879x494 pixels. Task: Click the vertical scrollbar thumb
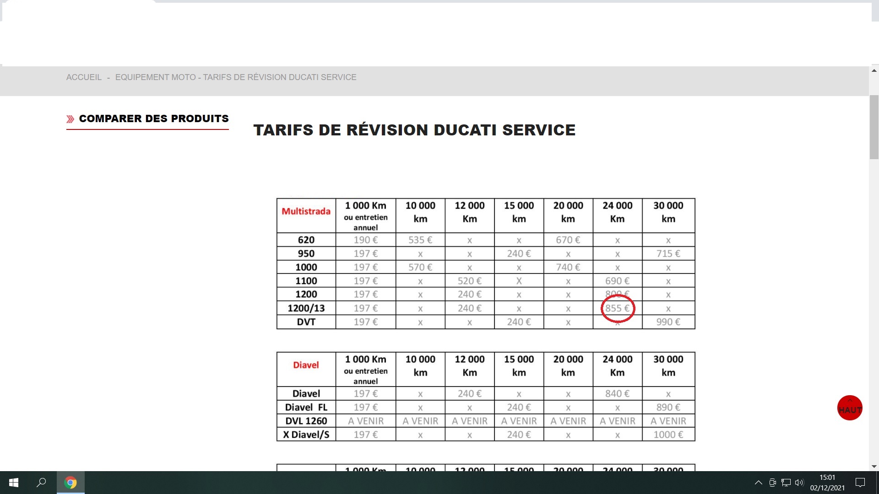click(874, 127)
